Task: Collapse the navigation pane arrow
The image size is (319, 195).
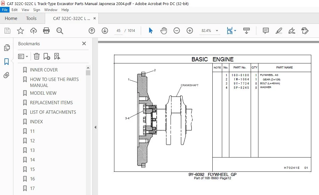Action: click(95, 127)
